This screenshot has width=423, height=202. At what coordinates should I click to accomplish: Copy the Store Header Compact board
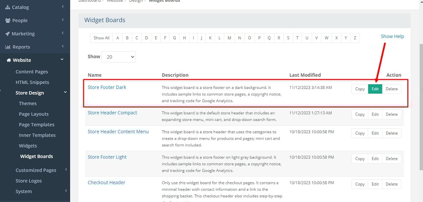(x=360, y=114)
